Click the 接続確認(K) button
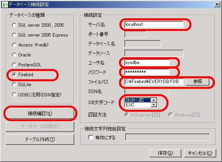This screenshot has height=162, width=222. pos(40,113)
